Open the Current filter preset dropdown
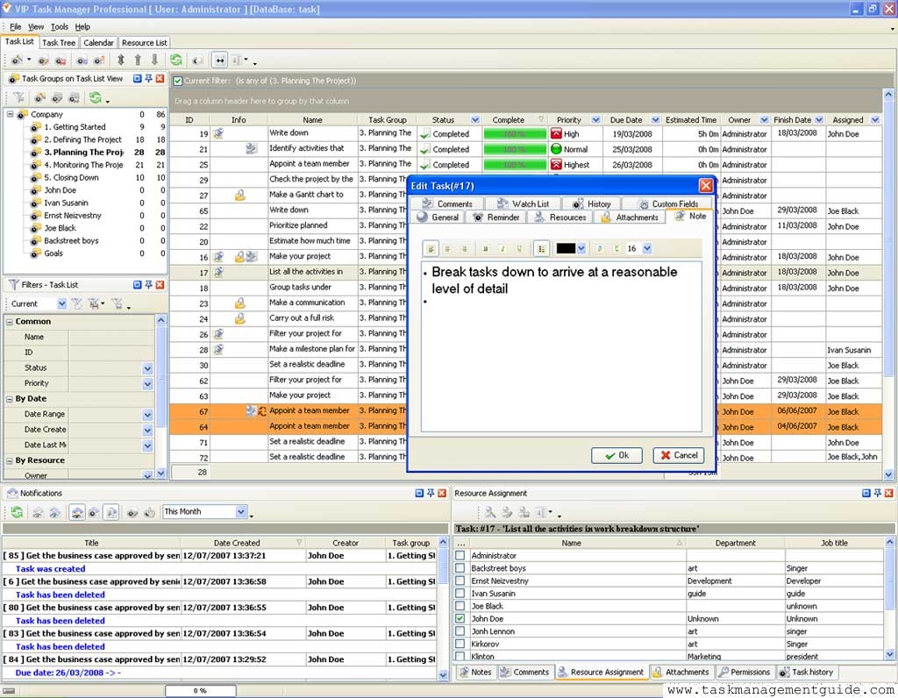Screen dimensions: 898x698 point(61,303)
